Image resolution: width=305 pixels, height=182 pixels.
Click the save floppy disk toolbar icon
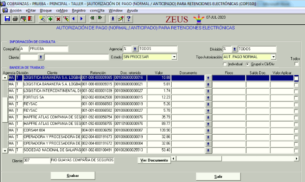click(7, 19)
